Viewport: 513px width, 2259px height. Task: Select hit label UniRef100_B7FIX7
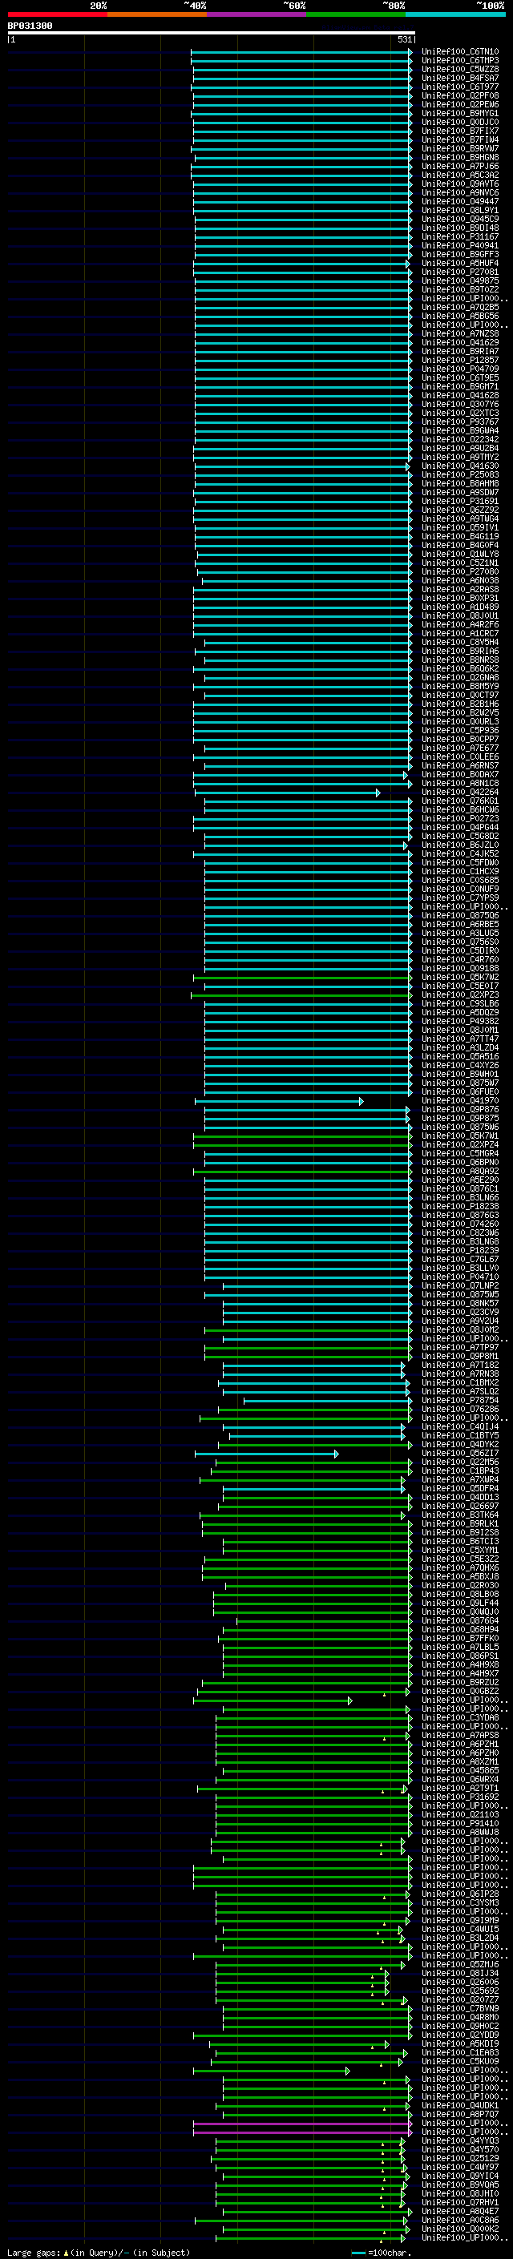pos(460,131)
